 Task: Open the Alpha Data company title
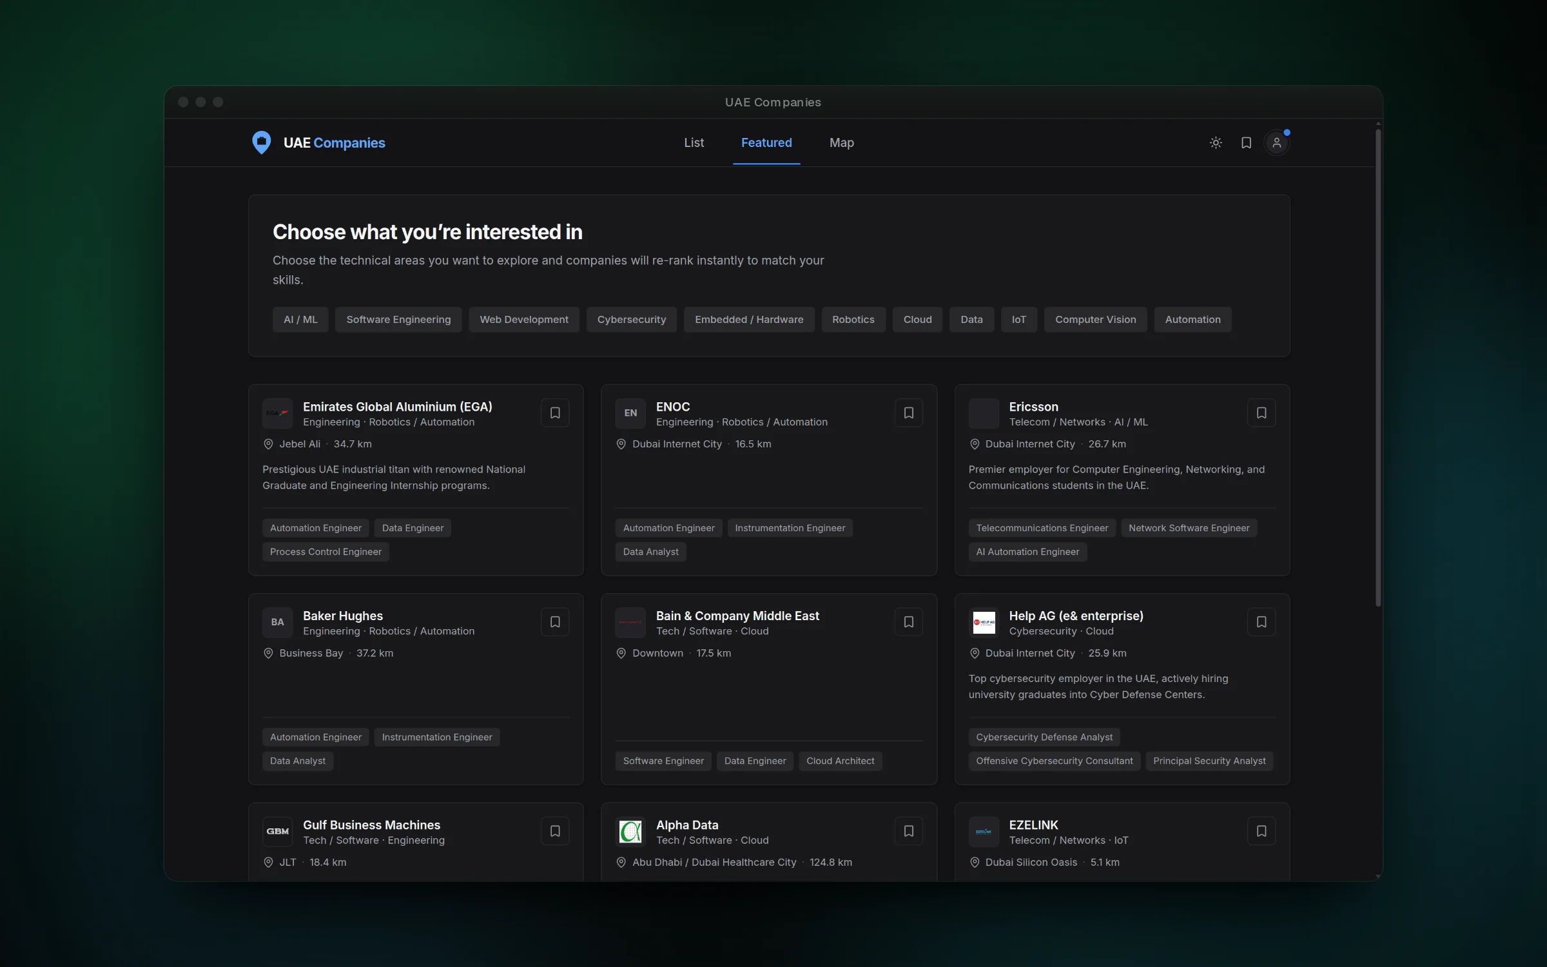point(687,825)
